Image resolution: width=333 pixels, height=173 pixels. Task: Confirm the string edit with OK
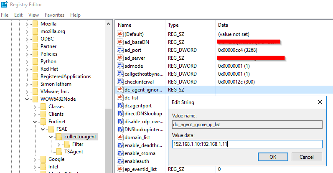273,157
